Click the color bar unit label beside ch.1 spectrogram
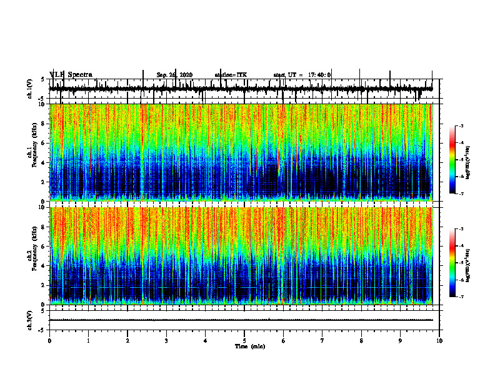 coord(468,163)
